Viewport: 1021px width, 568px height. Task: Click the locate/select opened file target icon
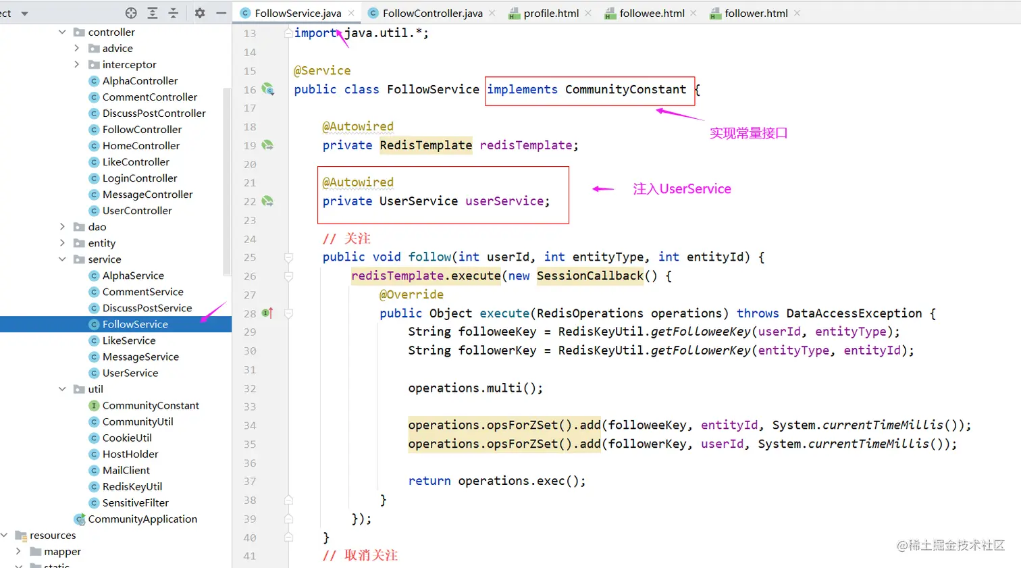[131, 13]
